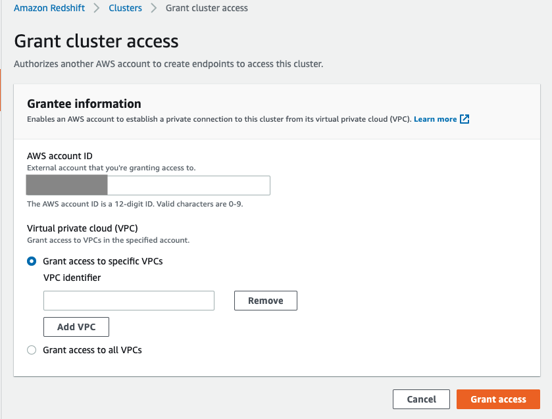
Task: Click the Grantee information section heading
Action: [84, 104]
